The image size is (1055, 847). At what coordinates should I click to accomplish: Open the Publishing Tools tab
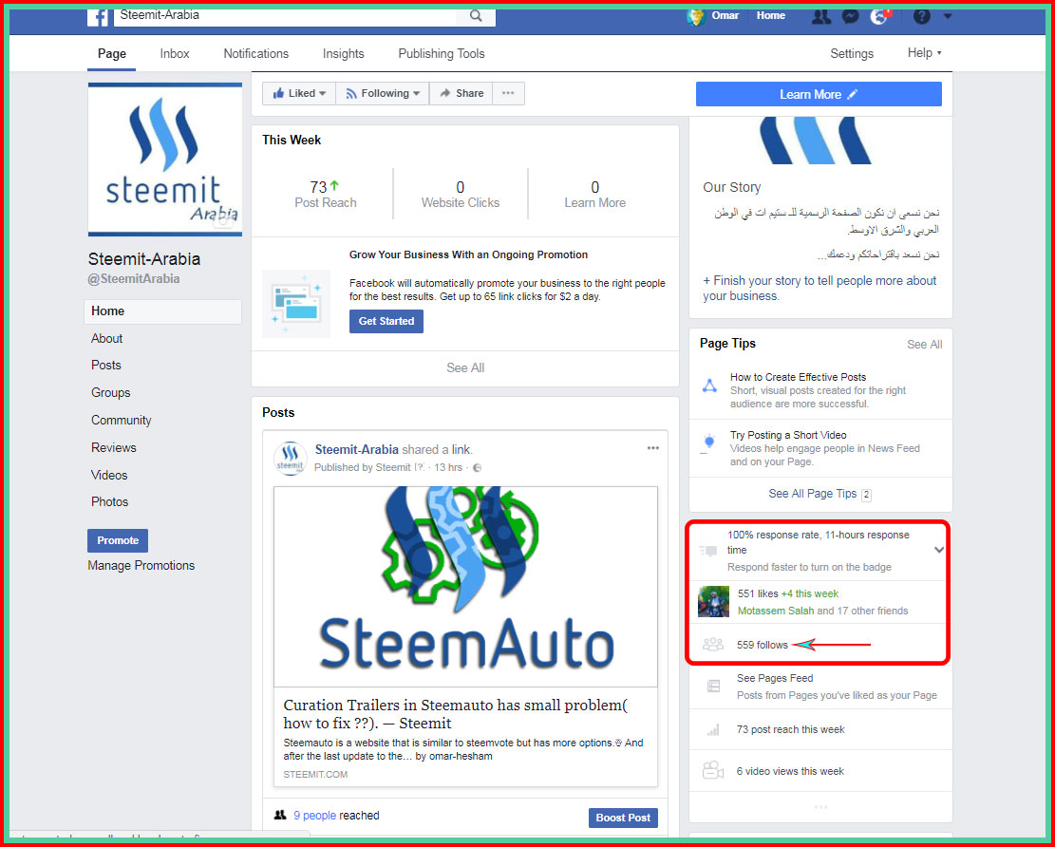click(x=442, y=54)
